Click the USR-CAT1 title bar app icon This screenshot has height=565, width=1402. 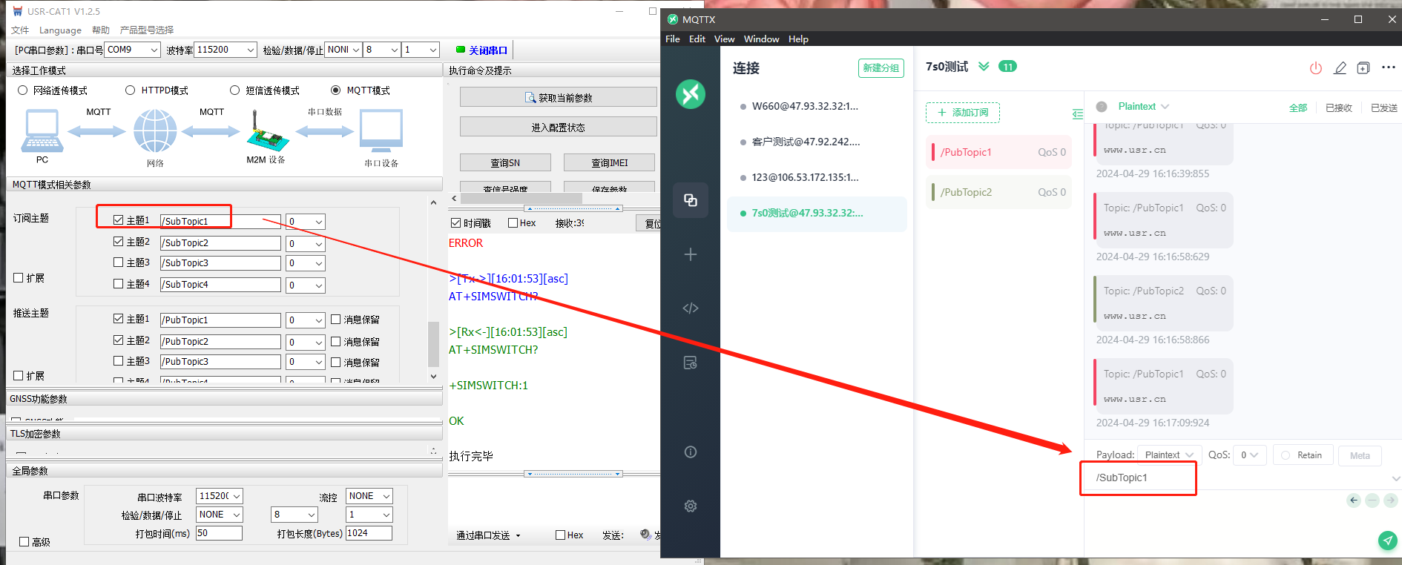click(18, 11)
